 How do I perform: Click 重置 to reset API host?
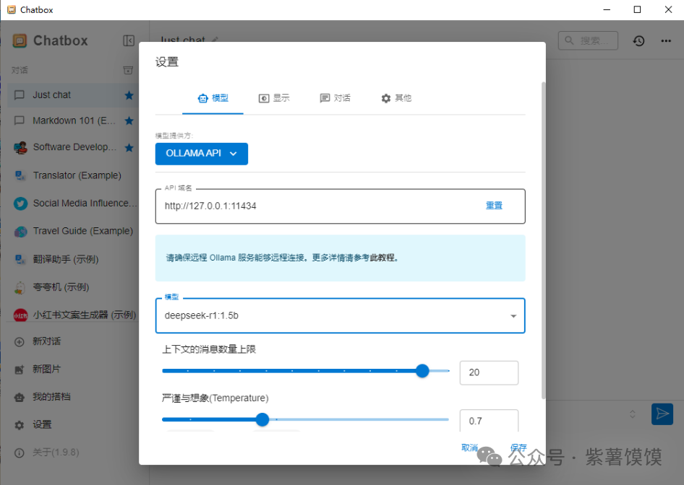(495, 206)
